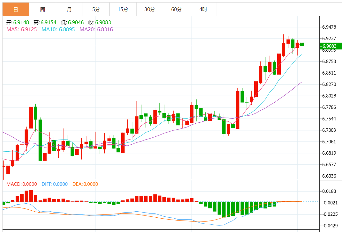Click the MA20: 6.8316 indicator label

(96, 29)
